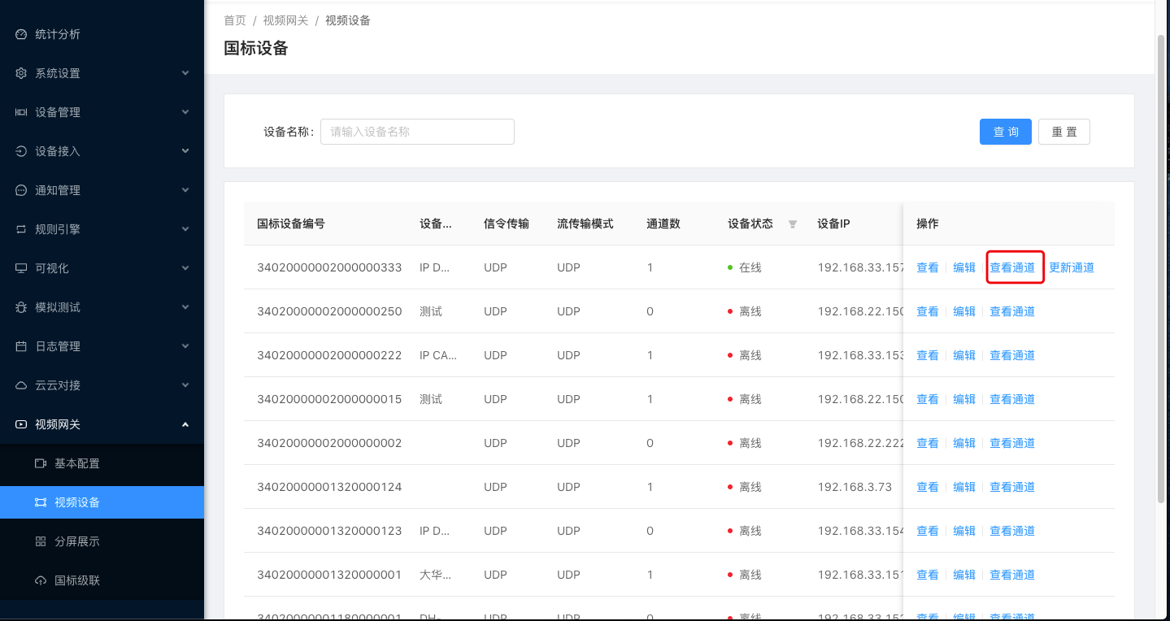Click the 可视化 monitor icon
This screenshot has width=1170, height=621.
tap(21, 268)
